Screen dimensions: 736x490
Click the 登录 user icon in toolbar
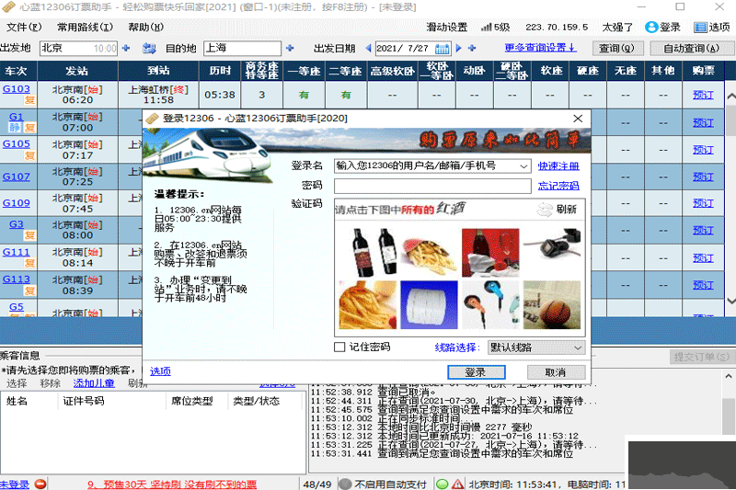(651, 28)
